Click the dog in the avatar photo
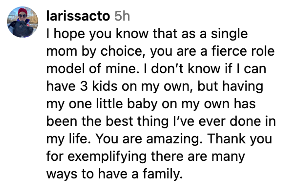Viewport: 286px width, 189px height. (x=20, y=28)
